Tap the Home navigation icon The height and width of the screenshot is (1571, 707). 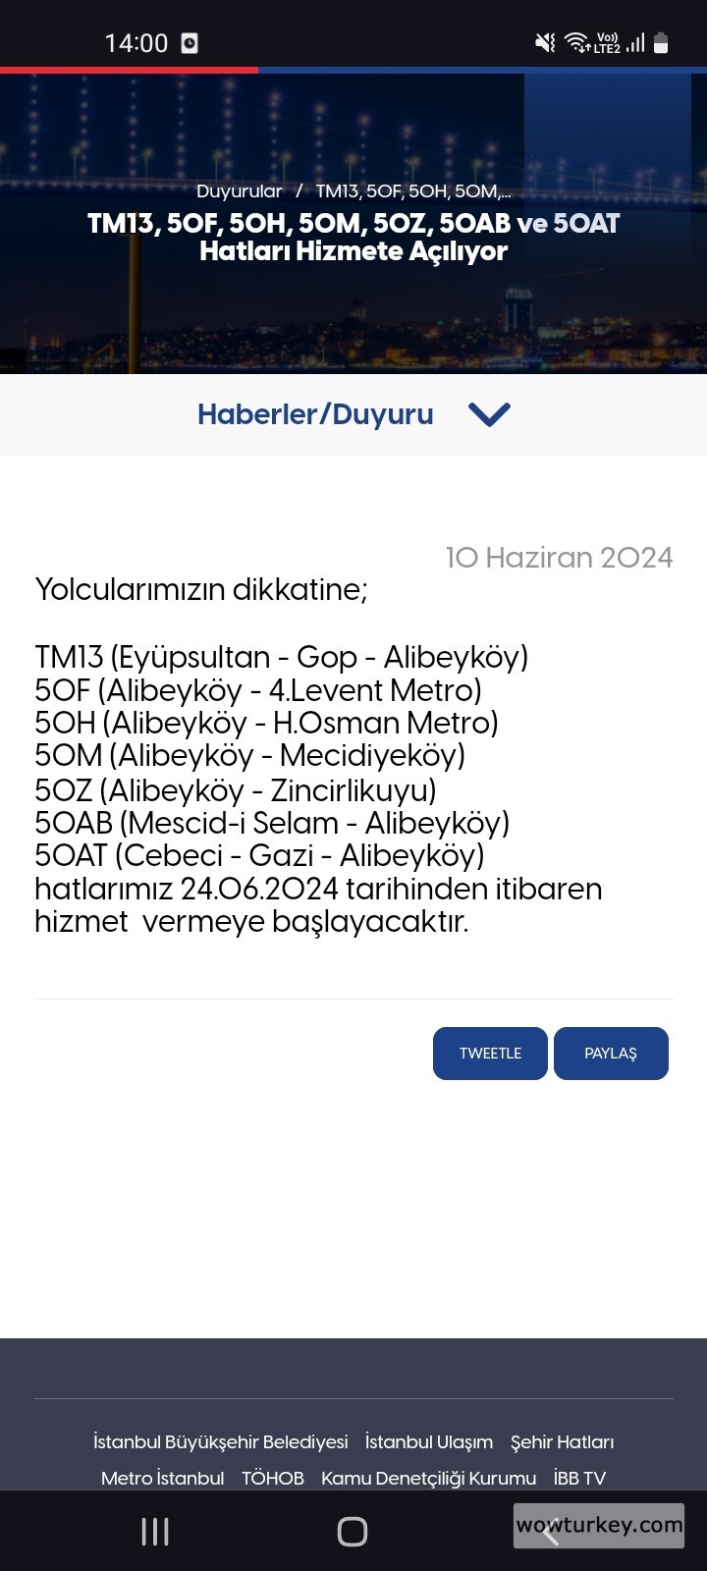pyautogui.click(x=353, y=1531)
